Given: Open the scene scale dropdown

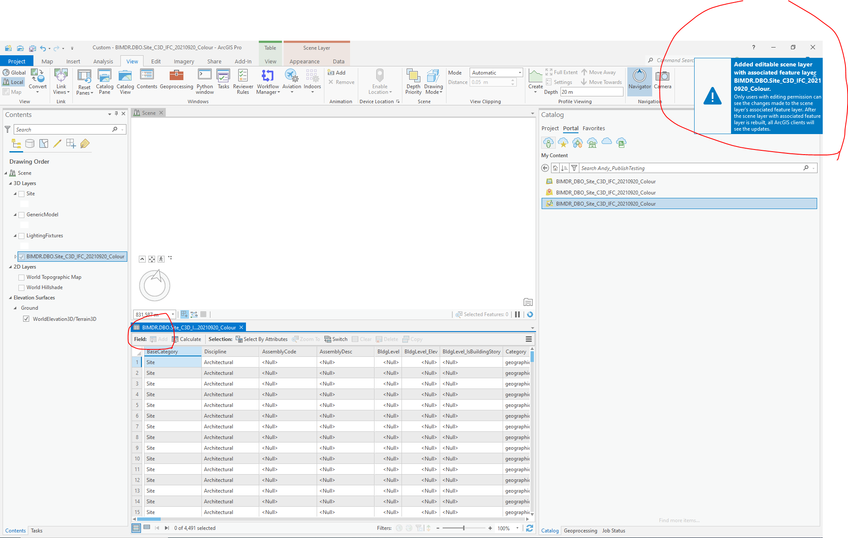Looking at the screenshot, I should point(173,314).
